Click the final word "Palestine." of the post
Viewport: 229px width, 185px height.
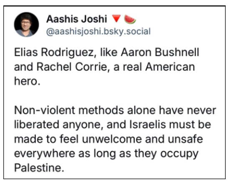pos(39,168)
